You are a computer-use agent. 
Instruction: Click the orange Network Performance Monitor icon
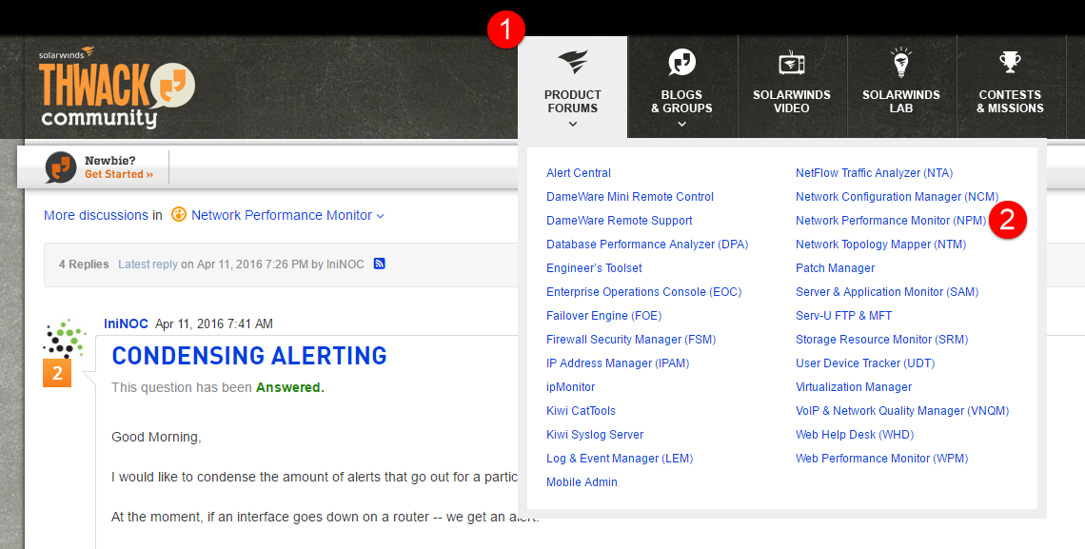click(x=179, y=215)
